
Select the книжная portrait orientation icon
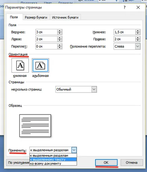[x=20, y=65]
